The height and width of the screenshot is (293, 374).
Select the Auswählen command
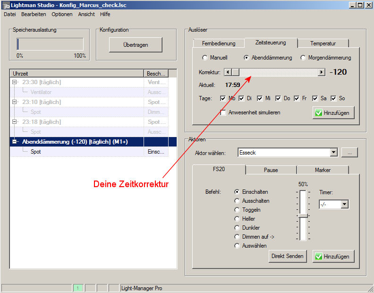pos(237,246)
